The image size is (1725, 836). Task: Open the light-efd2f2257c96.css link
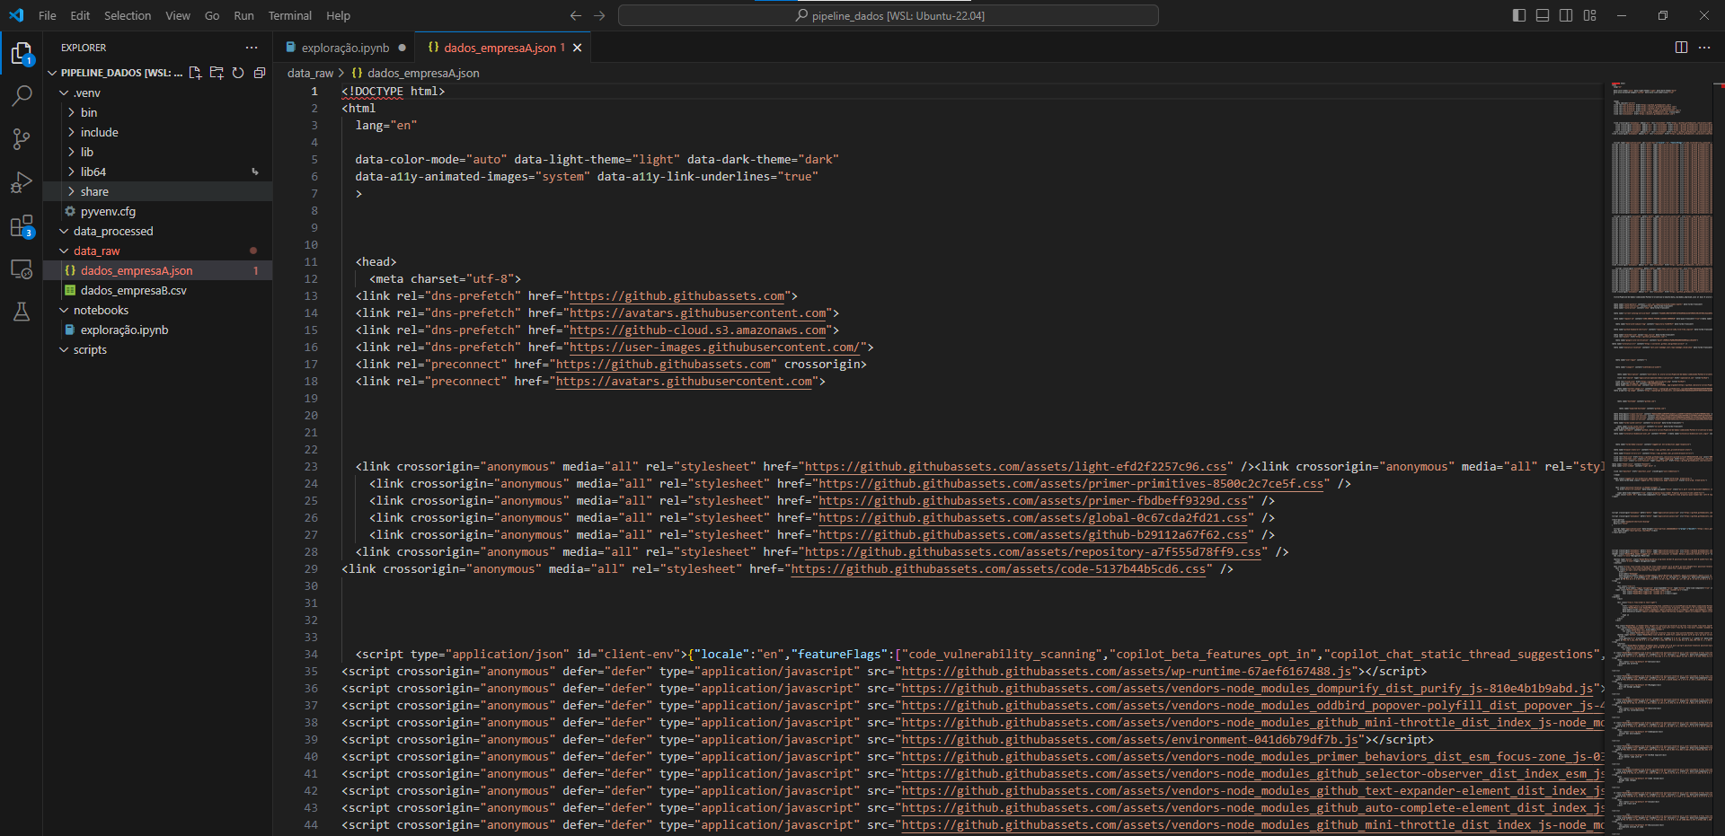tap(1016, 466)
